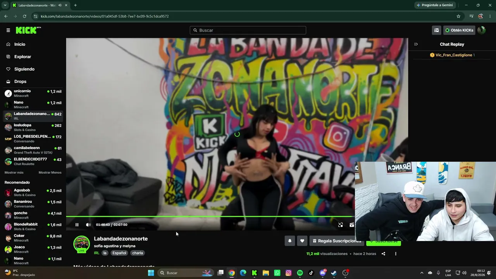Focus the Kick Buscar search field
The width and height of the screenshot is (496, 279).
coord(248,30)
